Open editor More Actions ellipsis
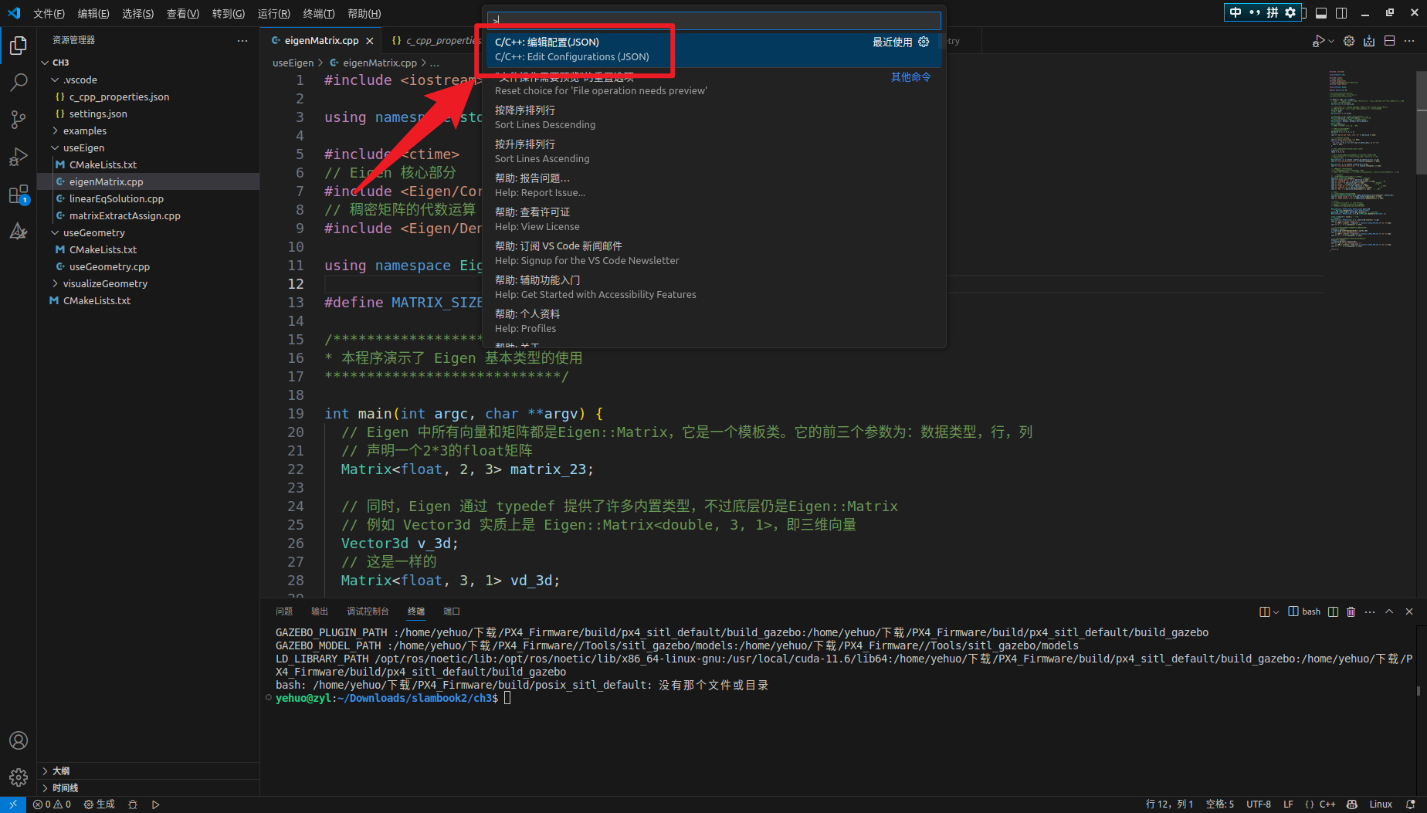Screen dimensions: 1427x813 click(1409, 41)
